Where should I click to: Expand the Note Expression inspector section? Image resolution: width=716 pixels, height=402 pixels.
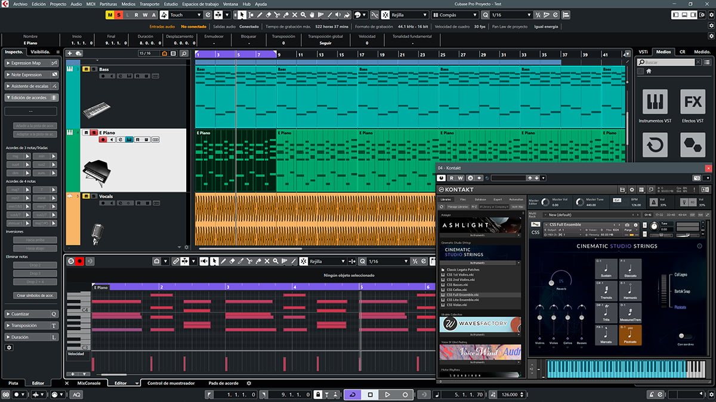pos(32,74)
